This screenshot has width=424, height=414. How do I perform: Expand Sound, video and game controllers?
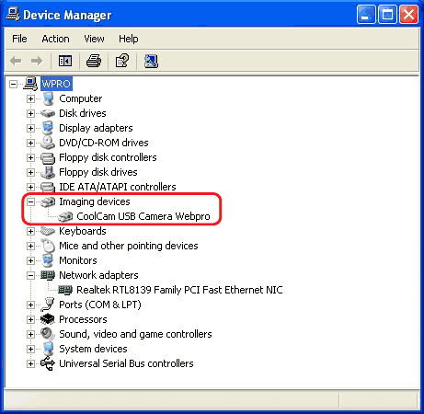(x=30, y=334)
